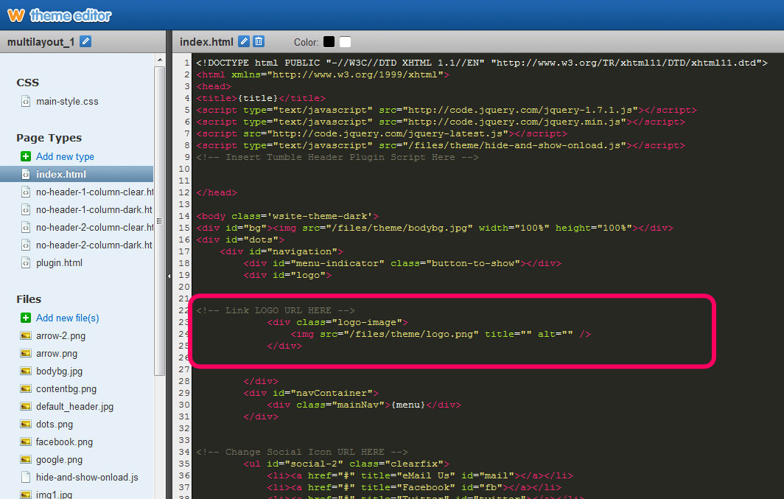The image size is (784, 499).
Task: Click the rename pencil icon beside index.html
Action: point(245,42)
